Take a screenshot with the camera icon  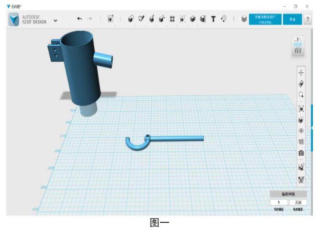pos(301,153)
